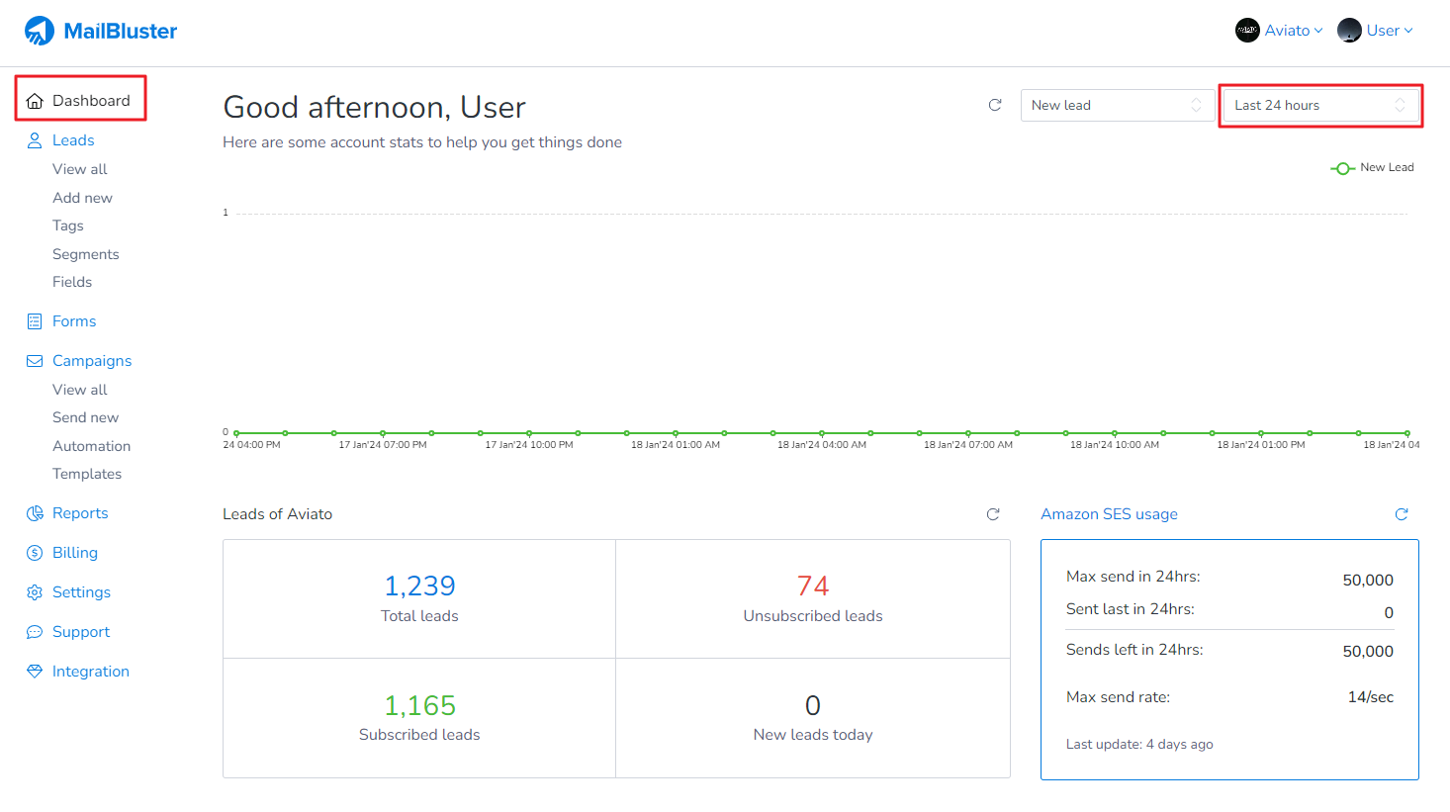This screenshot has width=1450, height=812.
Task: Refresh the Leads of Aviato stats
Action: coord(993,514)
